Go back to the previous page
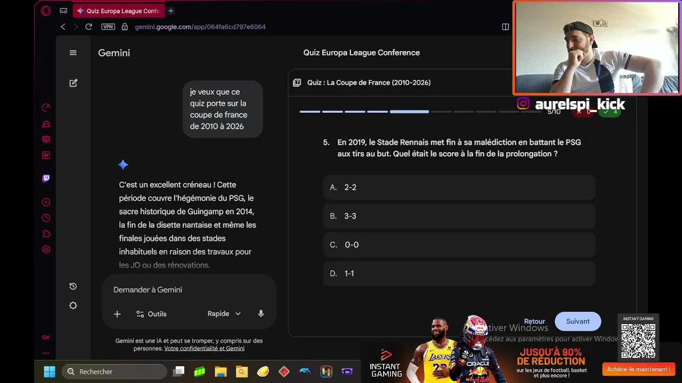682x383 pixels. point(63,27)
